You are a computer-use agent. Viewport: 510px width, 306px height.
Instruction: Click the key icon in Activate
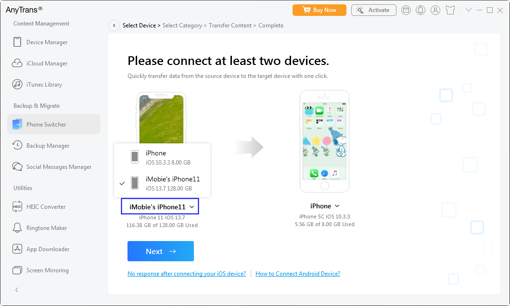tap(360, 10)
